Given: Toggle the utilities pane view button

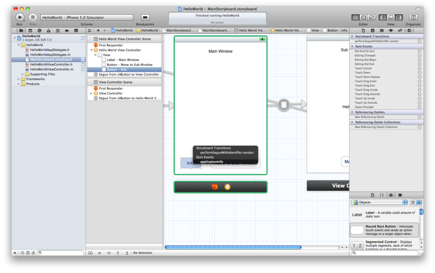Looking at the screenshot, I should [399, 17].
